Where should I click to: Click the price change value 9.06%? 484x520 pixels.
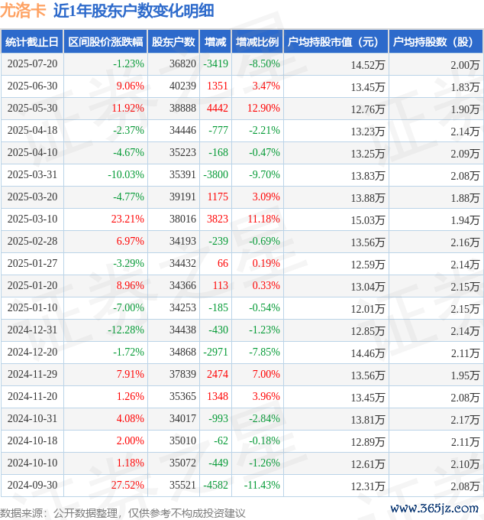[x=130, y=86]
